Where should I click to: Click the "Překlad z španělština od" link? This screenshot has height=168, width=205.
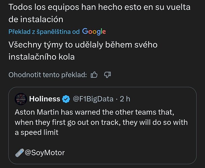tap(44, 32)
